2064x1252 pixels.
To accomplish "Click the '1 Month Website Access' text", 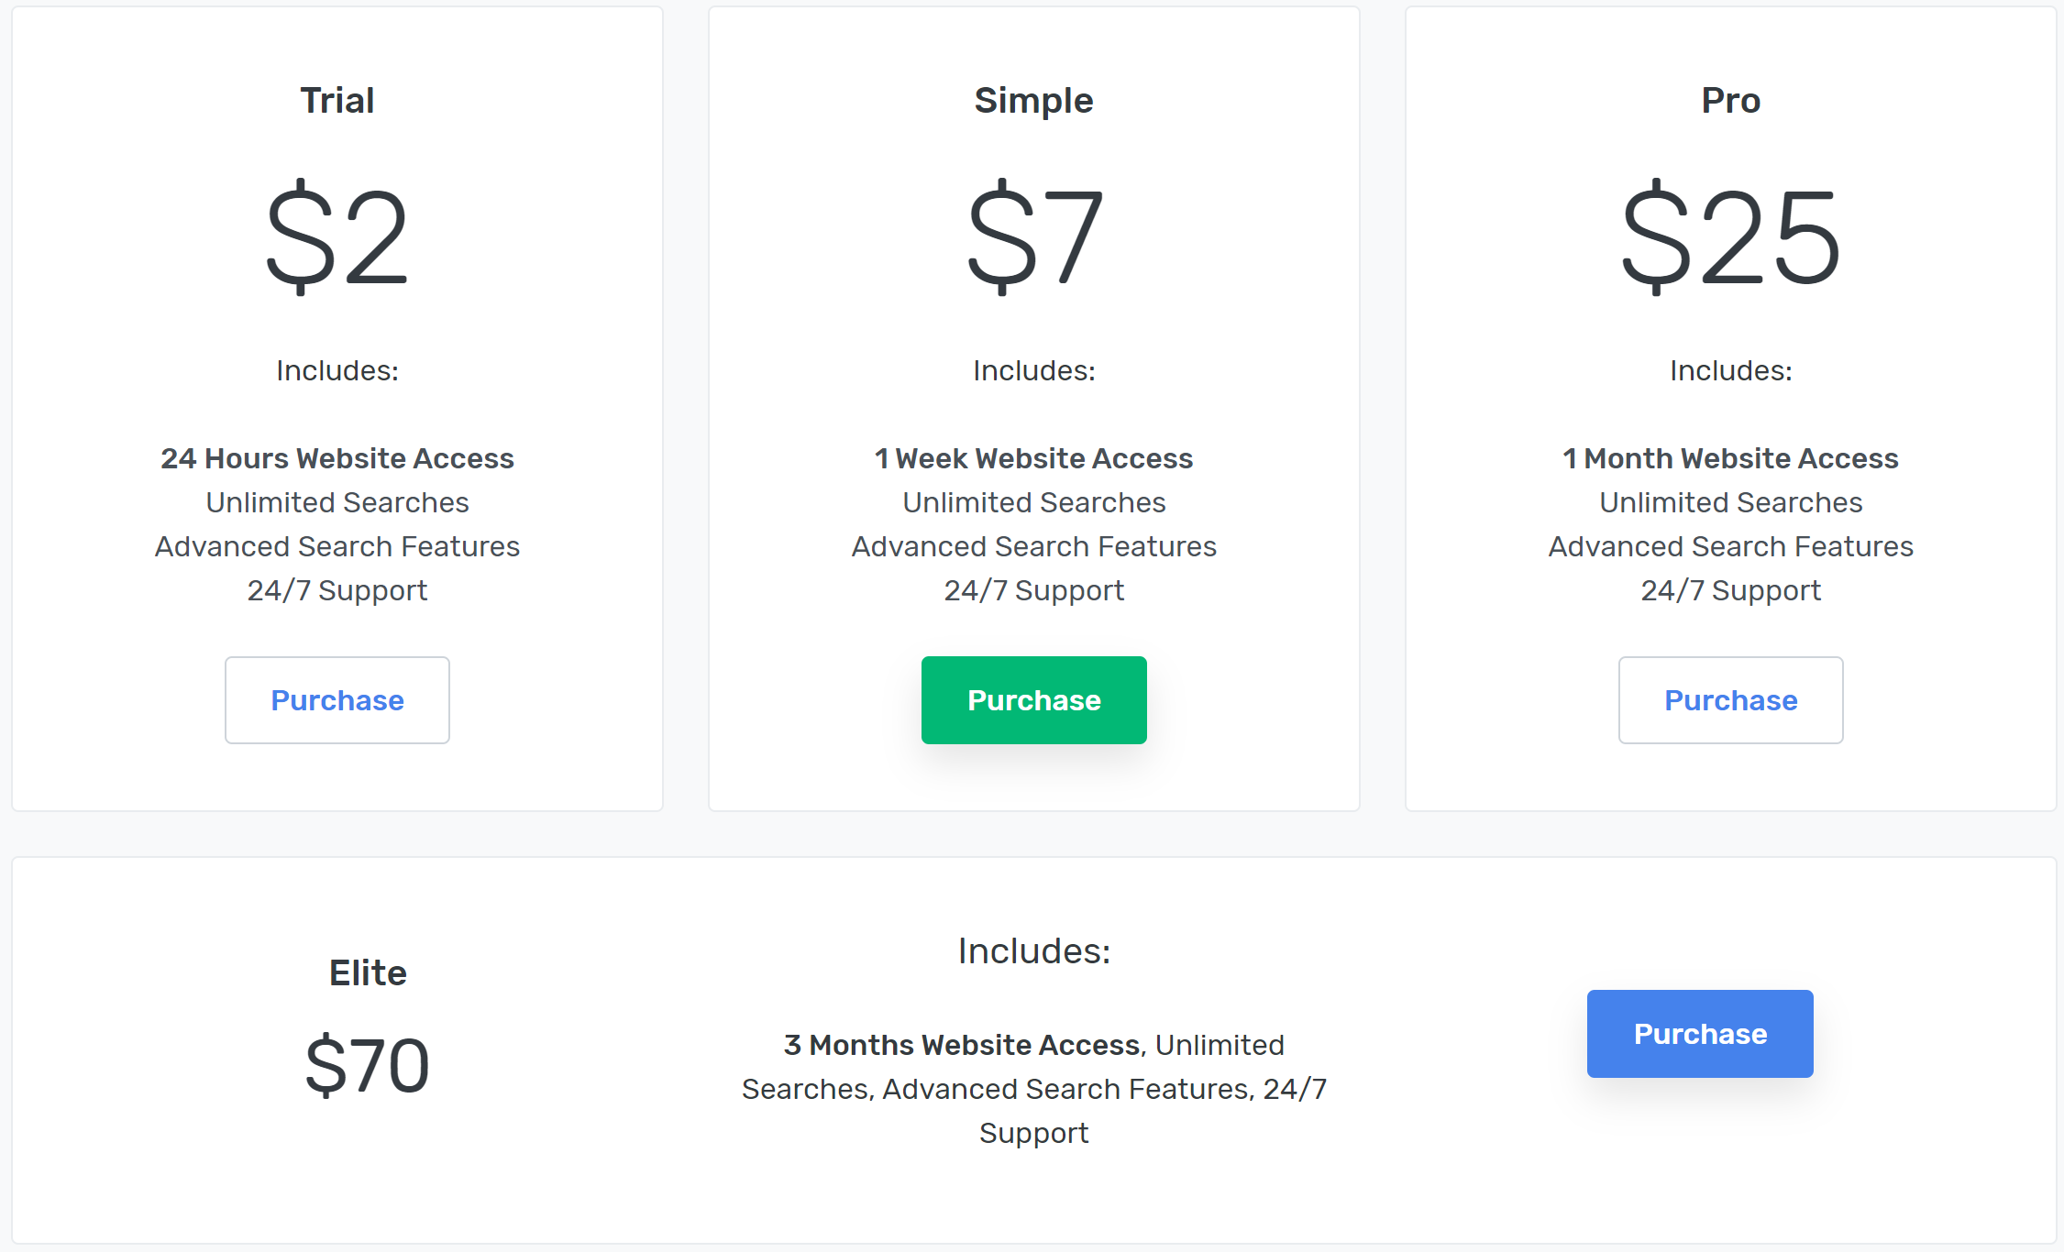I will coord(1730,458).
